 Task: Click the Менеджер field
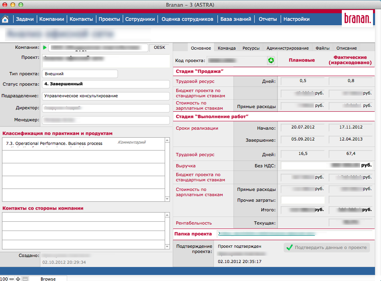tap(106, 120)
